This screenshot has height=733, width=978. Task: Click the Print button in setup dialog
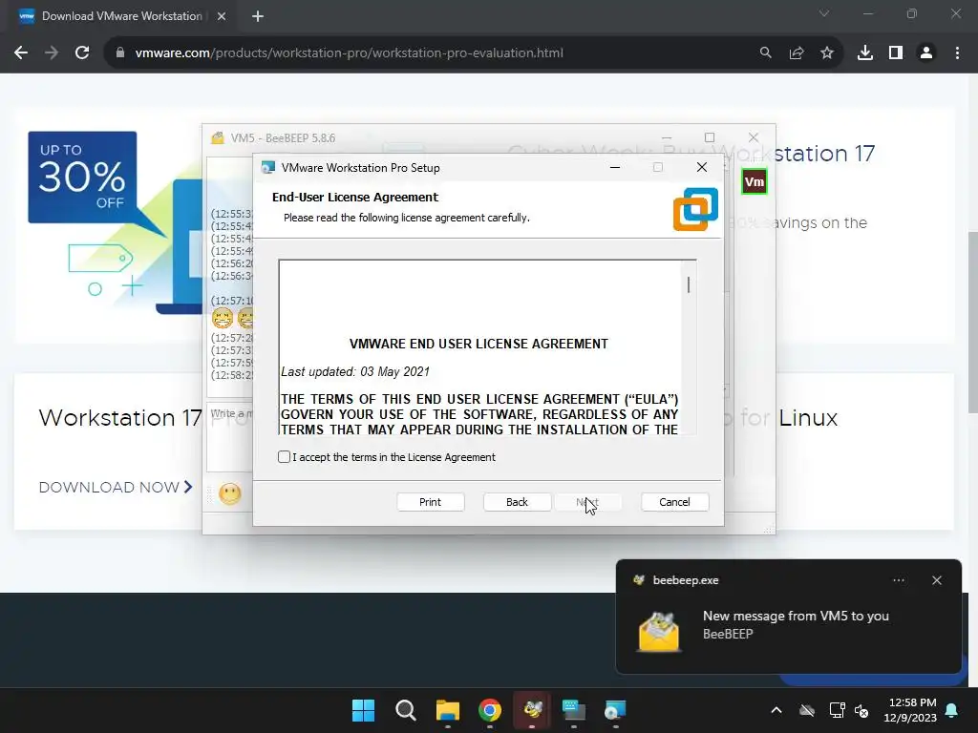coord(431,502)
